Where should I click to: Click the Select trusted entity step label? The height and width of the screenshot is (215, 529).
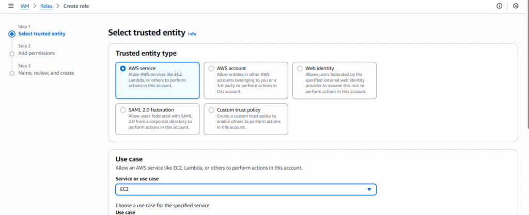(x=42, y=34)
